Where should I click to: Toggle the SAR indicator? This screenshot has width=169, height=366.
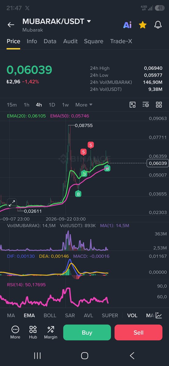pyautogui.click(x=70, y=315)
